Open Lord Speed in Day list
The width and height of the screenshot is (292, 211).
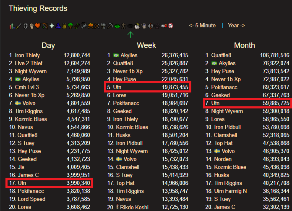[x=31, y=199]
